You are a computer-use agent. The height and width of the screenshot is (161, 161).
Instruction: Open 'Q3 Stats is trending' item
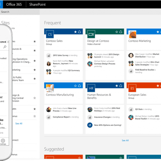pos(143,109)
